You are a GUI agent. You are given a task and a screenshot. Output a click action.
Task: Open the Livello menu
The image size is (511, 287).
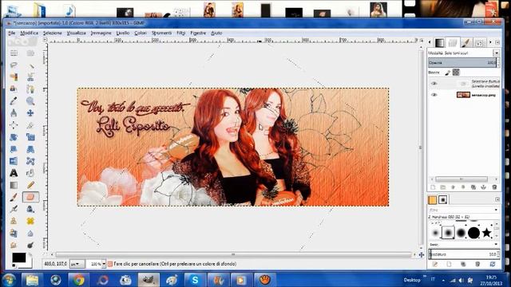point(123,33)
